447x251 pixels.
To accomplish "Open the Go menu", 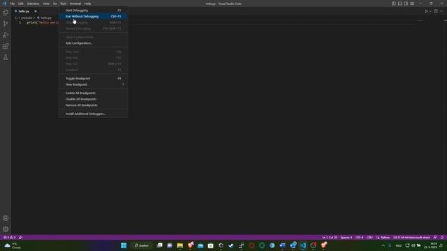I will click(54, 3).
